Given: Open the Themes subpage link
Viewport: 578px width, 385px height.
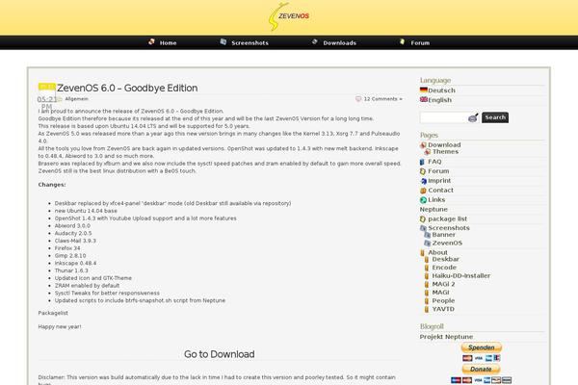Looking at the screenshot, I should [x=445, y=152].
